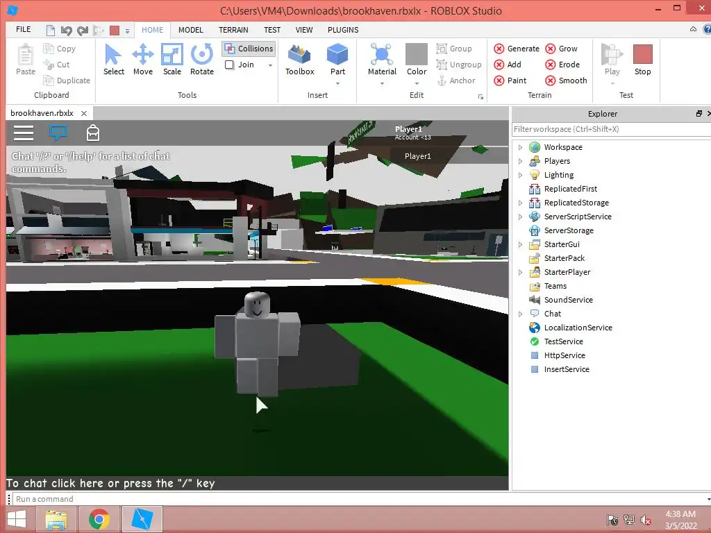
Task: Expand the Chat tree node
Action: point(520,314)
